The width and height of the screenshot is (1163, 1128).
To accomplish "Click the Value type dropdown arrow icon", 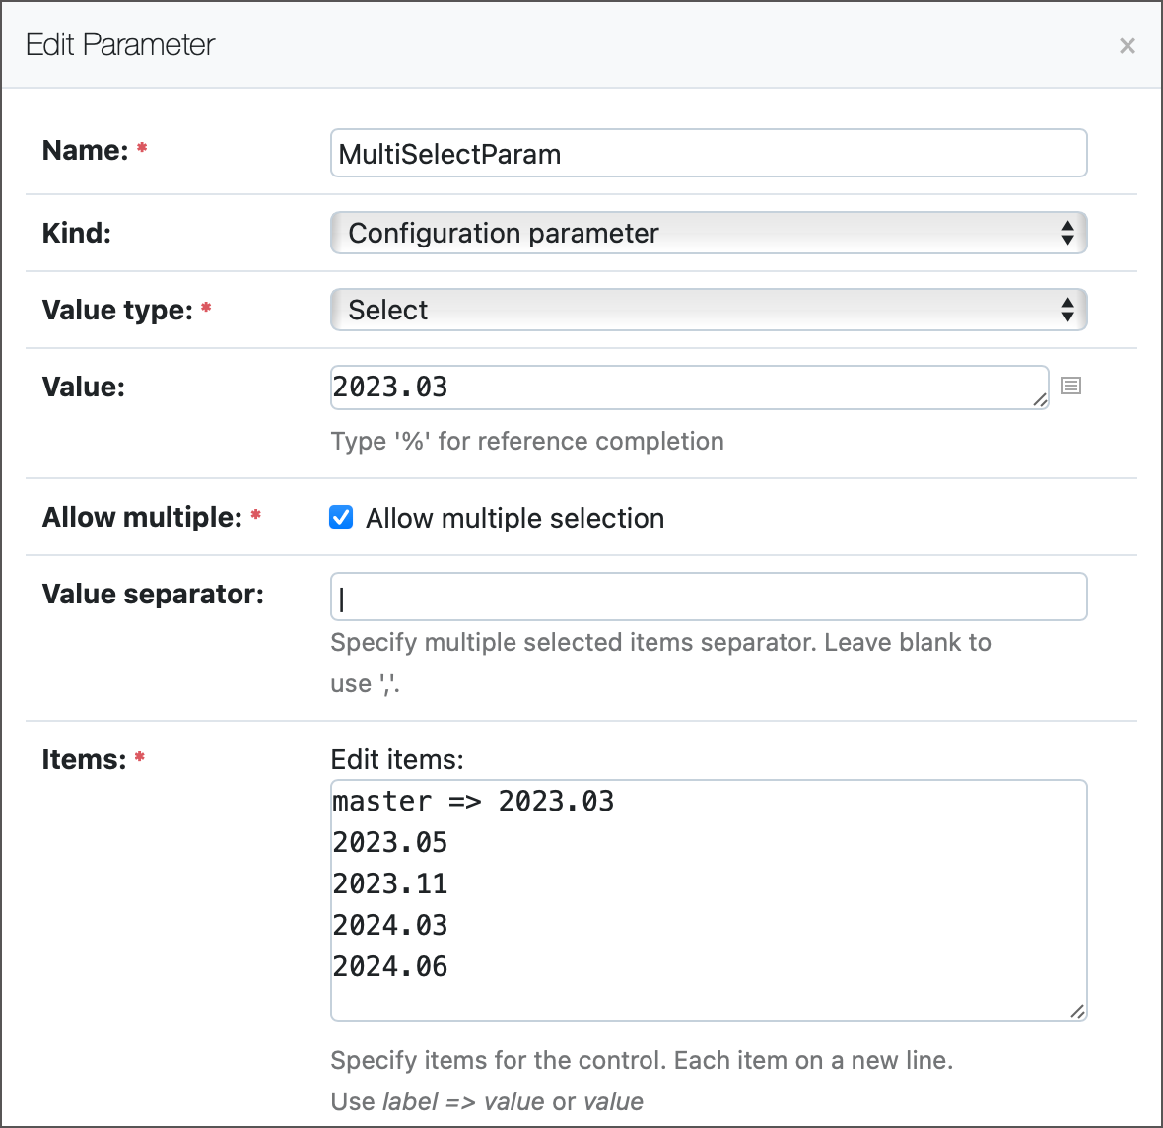I will (x=1067, y=310).
